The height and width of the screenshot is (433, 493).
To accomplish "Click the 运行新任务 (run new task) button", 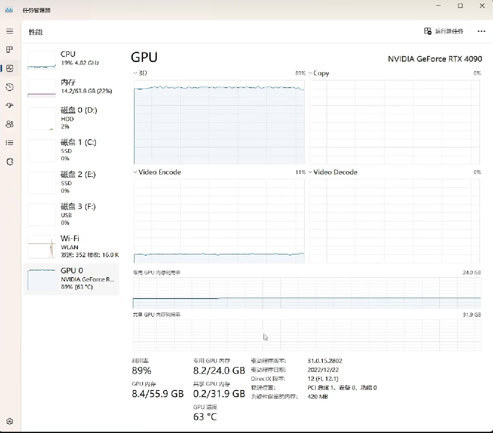I will [444, 31].
